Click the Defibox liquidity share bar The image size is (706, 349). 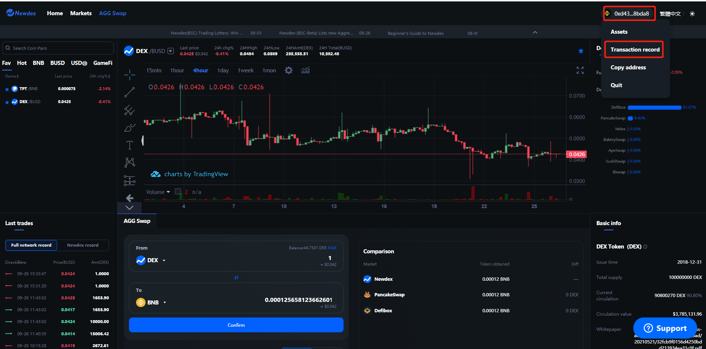(x=654, y=108)
